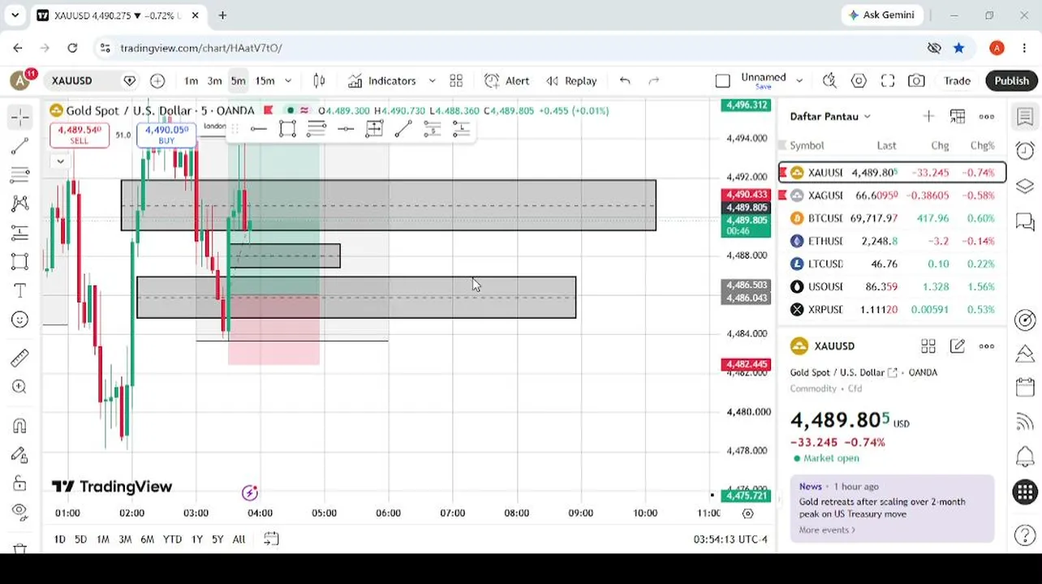The width and height of the screenshot is (1042, 584).
Task: Switch to 1m timeframe
Action: coord(191,80)
